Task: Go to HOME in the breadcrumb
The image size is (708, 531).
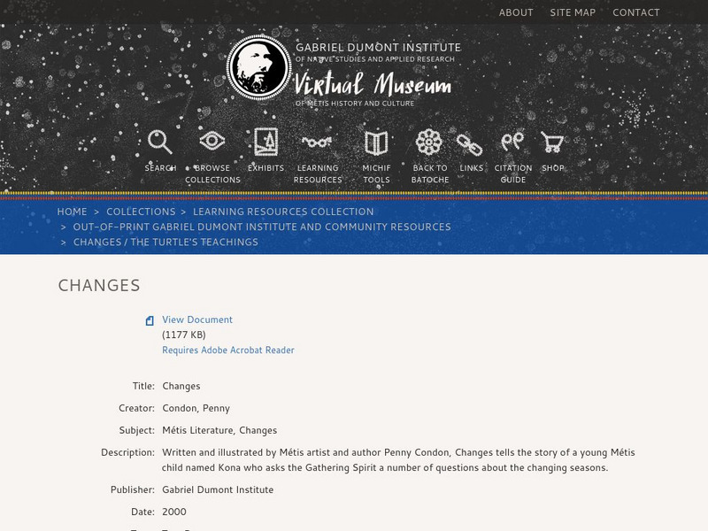Action: pyautogui.click(x=71, y=212)
